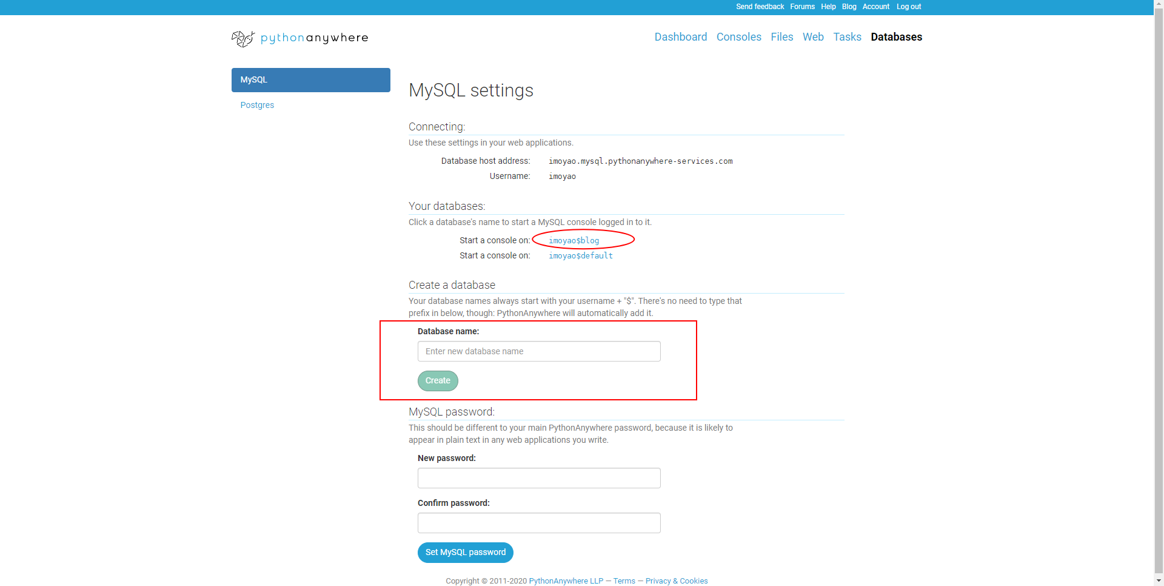Switch to Postgres in sidebar
The height and width of the screenshot is (586, 1164).
coord(257,105)
